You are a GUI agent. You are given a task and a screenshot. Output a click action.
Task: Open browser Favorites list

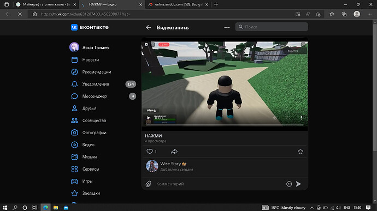click(x=332, y=14)
